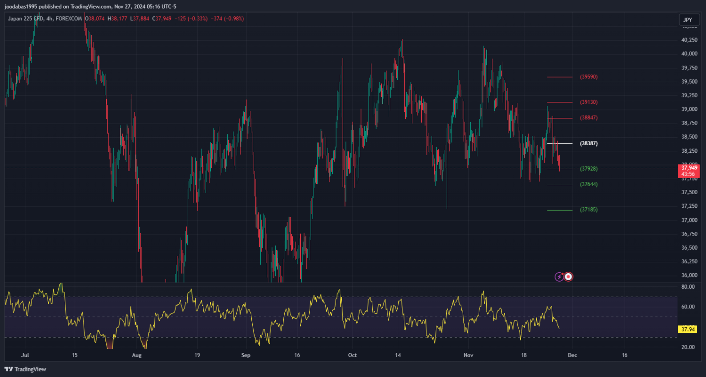706x377 pixels.
Task: Click the −125 (−0.33%) change value
Action: (x=192, y=19)
